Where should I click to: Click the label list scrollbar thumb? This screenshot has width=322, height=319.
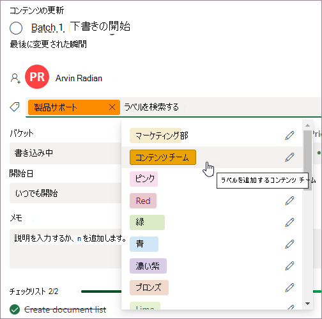[307, 160]
